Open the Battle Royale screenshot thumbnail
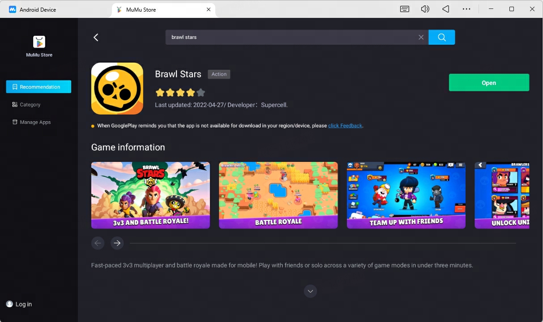 click(278, 195)
